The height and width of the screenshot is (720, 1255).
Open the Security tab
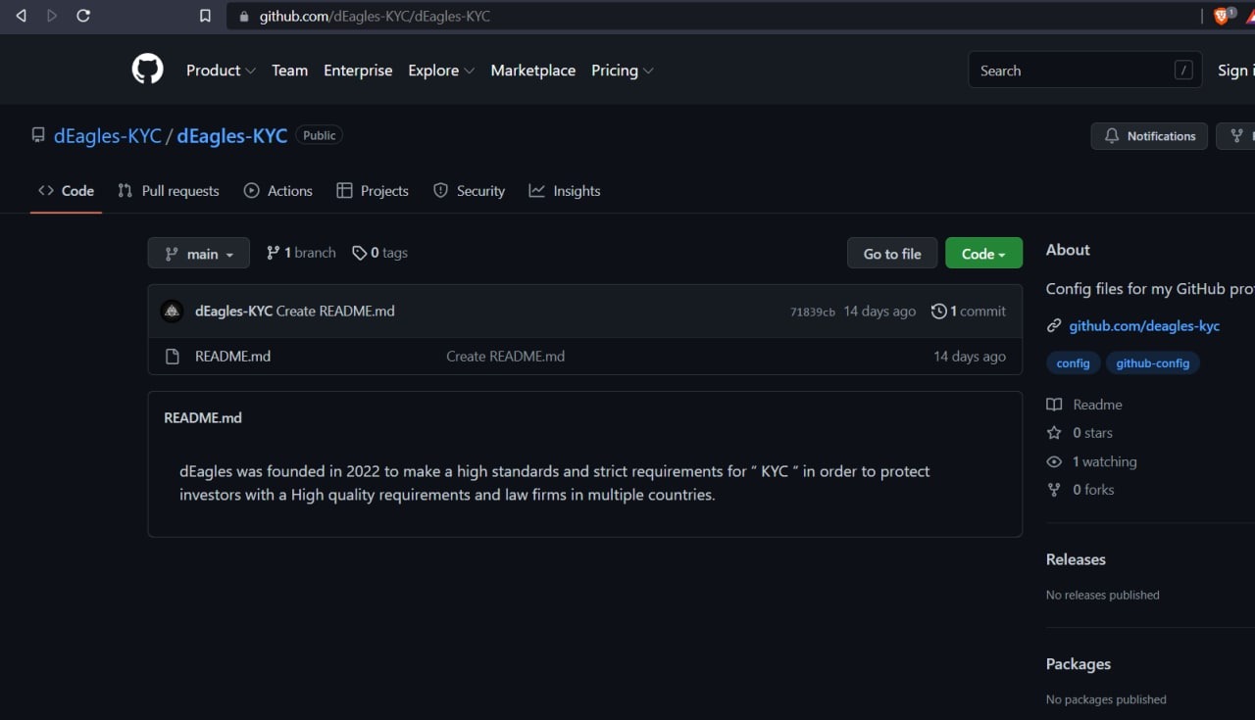coord(469,191)
